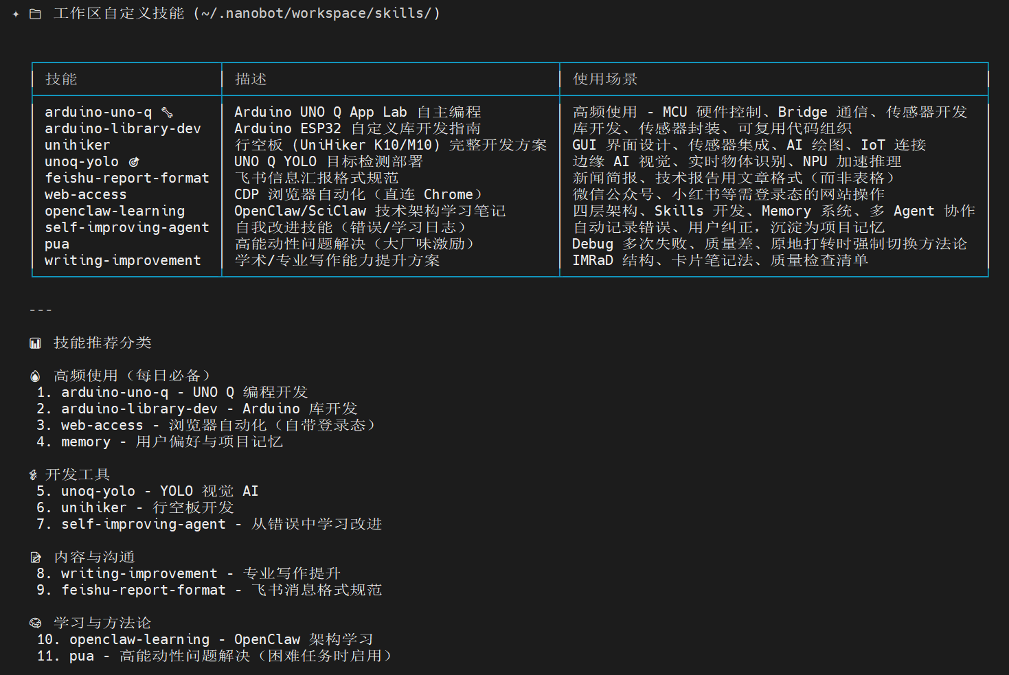
Task: Select self-improving-agent under 开发工具
Action: tap(143, 523)
